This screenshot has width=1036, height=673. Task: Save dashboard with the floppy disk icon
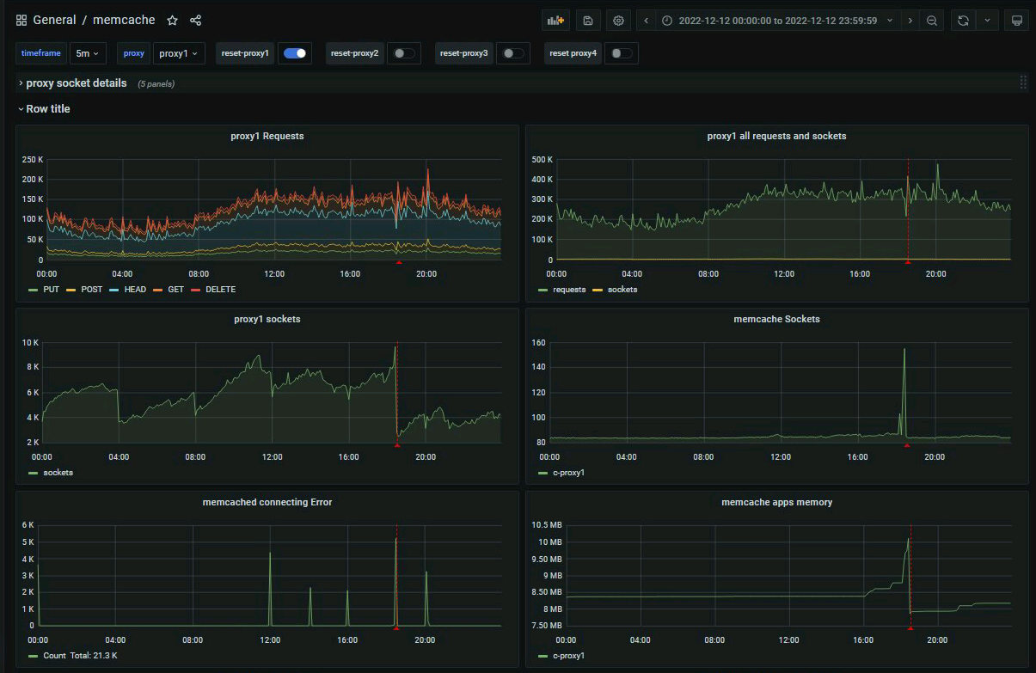pos(587,21)
